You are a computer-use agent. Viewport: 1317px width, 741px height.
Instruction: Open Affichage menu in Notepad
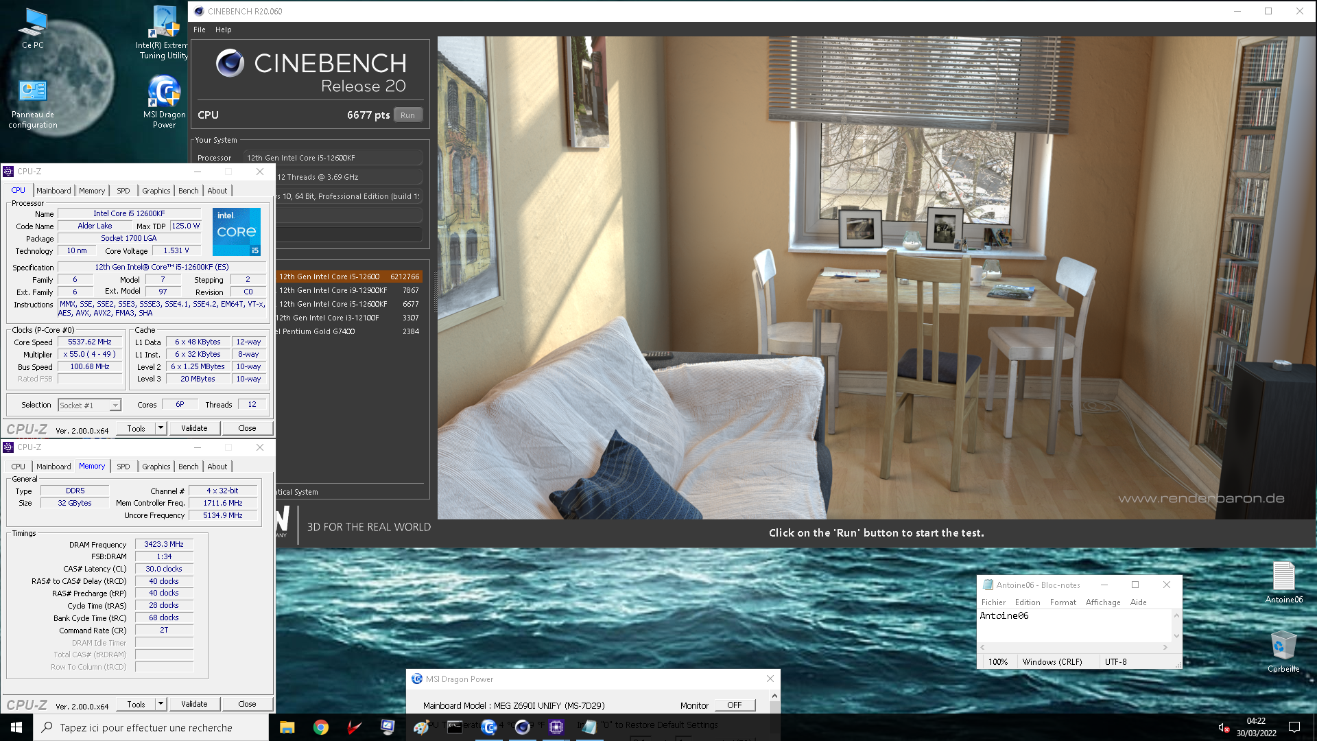(x=1103, y=602)
